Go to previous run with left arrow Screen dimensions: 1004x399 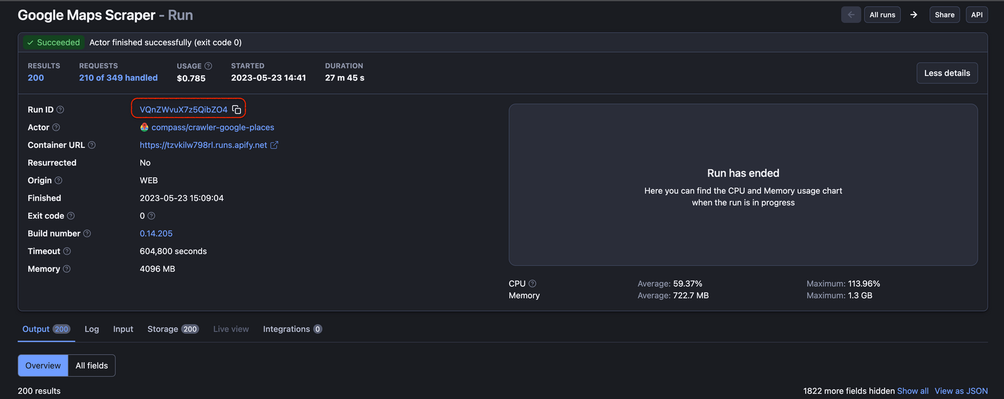[851, 15]
